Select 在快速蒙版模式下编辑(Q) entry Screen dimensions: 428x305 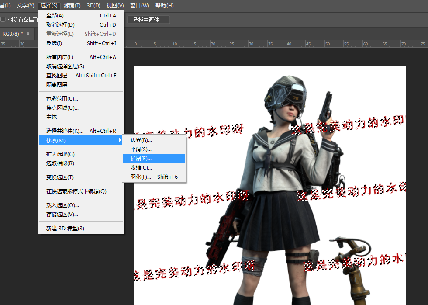point(76,191)
